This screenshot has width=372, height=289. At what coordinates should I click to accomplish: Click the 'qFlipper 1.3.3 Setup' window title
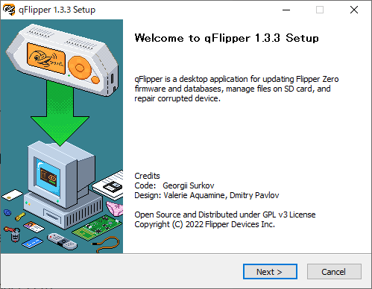[x=57, y=10]
